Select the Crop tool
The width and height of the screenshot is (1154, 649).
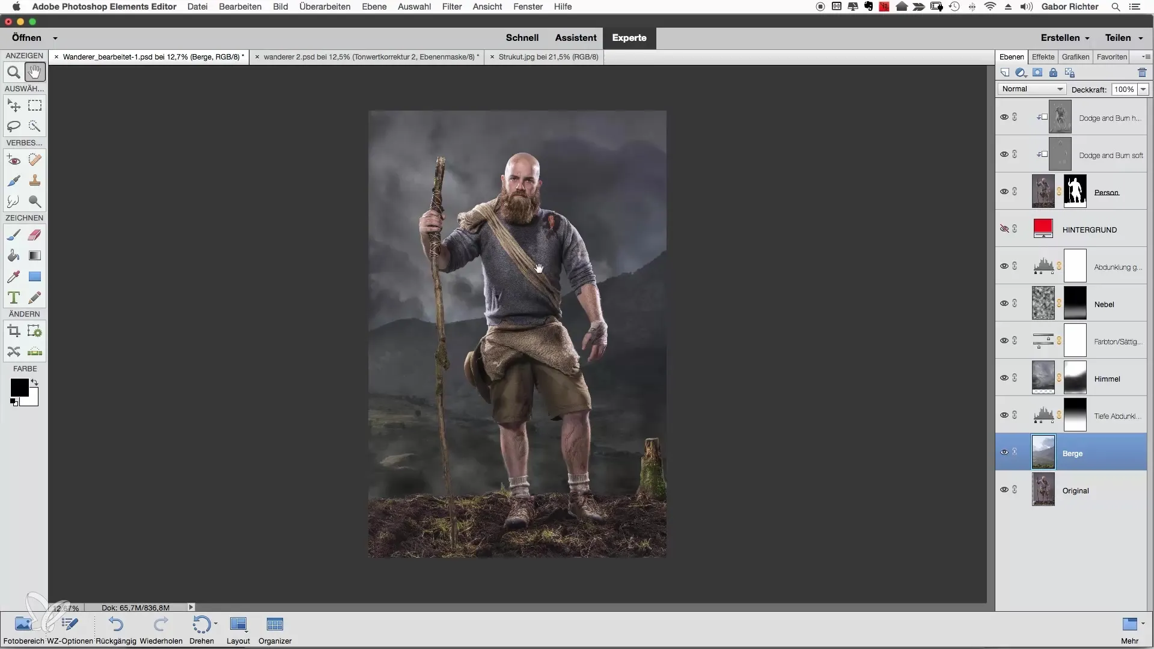[13, 331]
